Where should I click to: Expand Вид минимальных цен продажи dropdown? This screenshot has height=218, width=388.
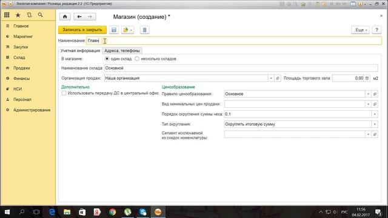368,104
